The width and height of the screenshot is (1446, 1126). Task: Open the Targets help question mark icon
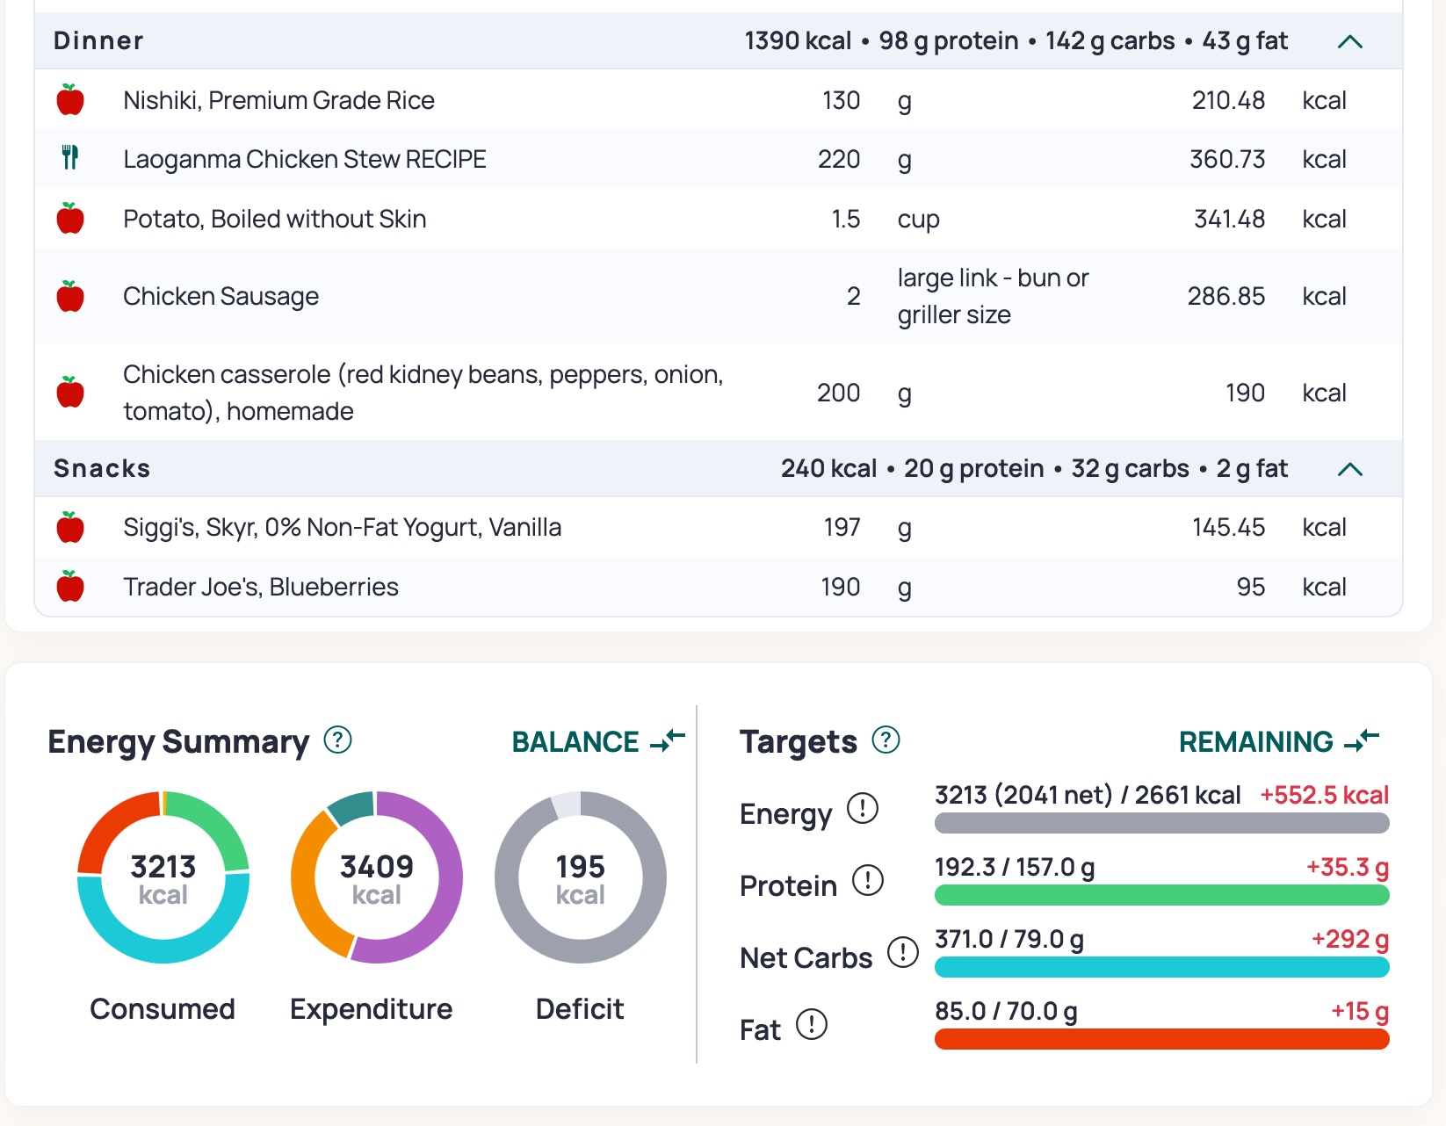886,740
